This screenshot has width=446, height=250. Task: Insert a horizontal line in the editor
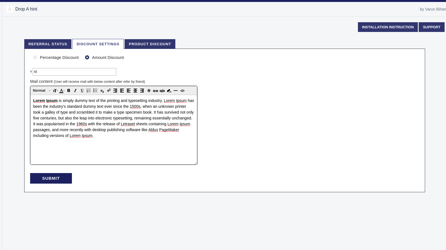(x=176, y=91)
